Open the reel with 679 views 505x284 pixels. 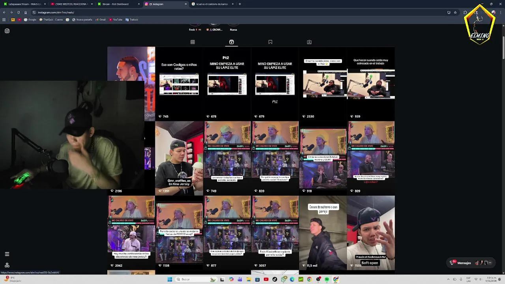coord(275,83)
